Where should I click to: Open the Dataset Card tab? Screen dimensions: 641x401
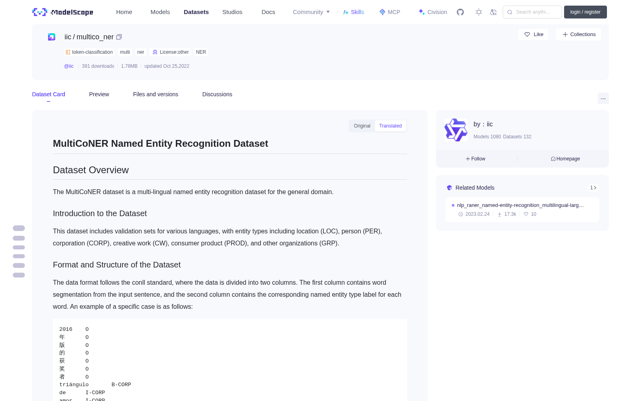[48, 94]
